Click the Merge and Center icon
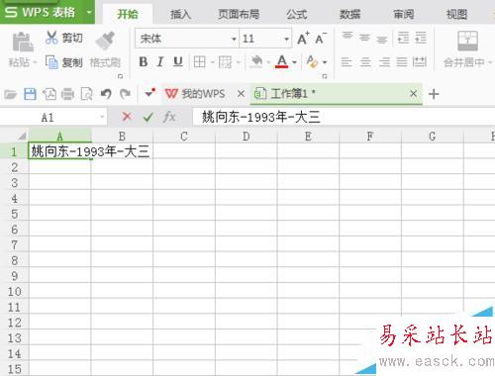This screenshot has width=495, height=376. [x=467, y=41]
